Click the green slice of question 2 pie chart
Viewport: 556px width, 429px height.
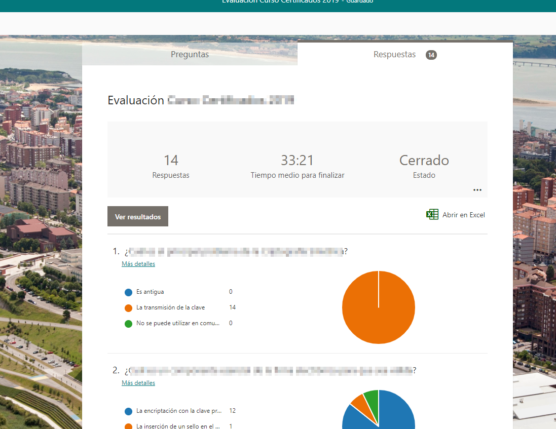coord(373,402)
